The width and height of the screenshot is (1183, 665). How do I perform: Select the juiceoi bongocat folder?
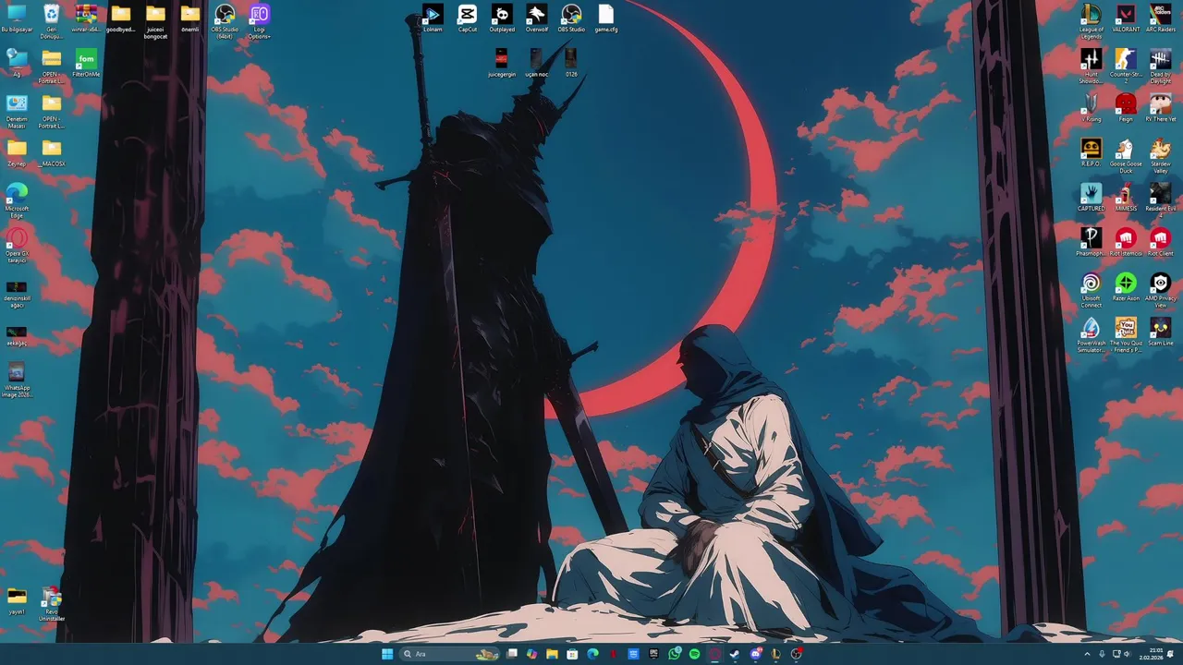[155, 21]
